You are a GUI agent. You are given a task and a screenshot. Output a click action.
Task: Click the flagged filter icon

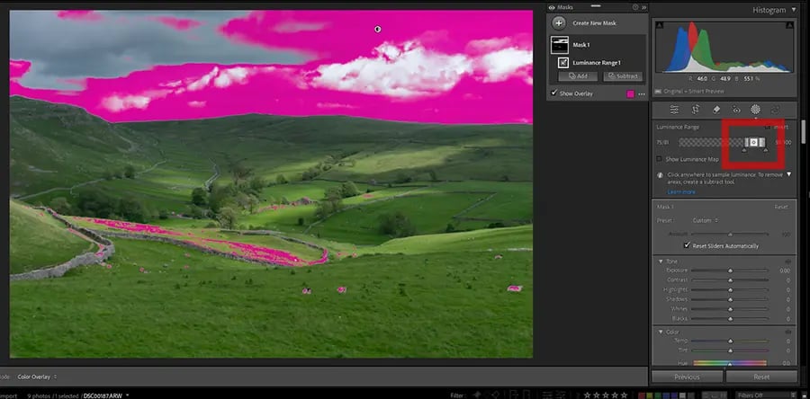click(477, 395)
